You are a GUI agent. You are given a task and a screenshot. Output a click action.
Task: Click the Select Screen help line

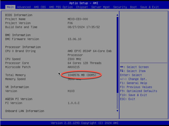pyautogui.click(x=134, y=67)
